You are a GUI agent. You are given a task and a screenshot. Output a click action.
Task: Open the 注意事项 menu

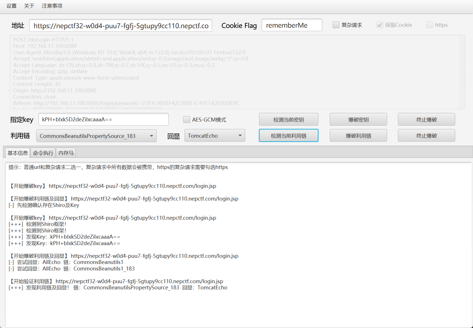52,6
